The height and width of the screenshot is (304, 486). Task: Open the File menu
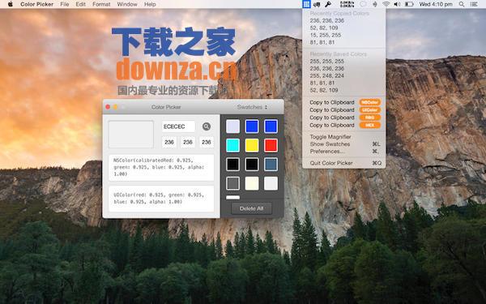coord(65,4)
